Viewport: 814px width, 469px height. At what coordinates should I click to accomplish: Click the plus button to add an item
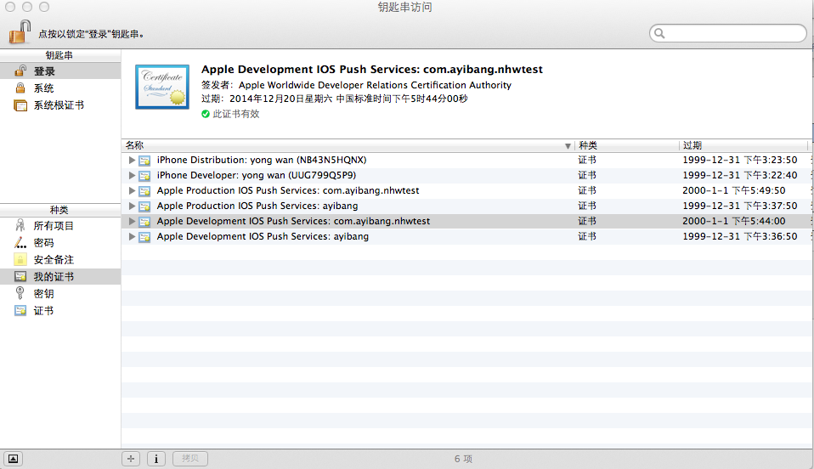[x=131, y=459]
